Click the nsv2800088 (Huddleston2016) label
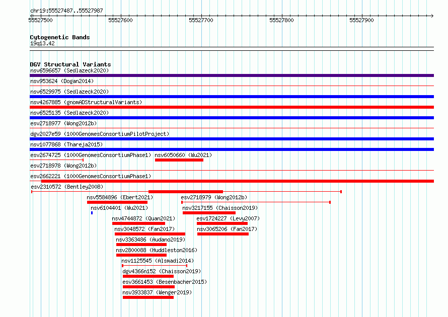This screenshot has width=448, height=317. click(157, 250)
